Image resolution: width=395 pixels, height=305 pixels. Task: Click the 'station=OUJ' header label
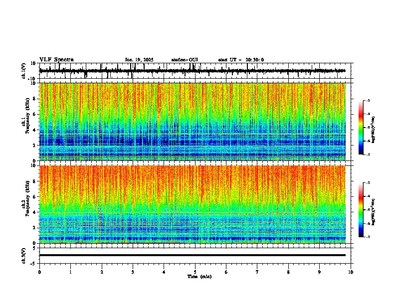coord(185,60)
